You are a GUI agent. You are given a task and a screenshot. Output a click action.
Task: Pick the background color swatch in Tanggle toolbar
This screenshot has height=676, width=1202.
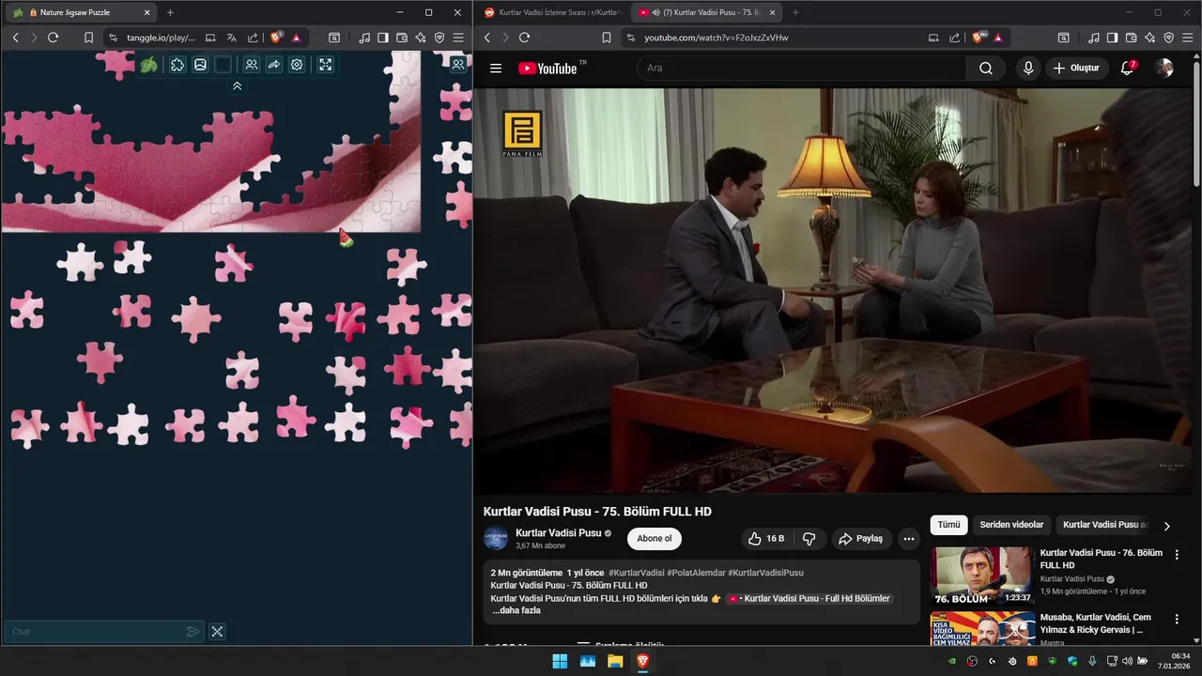tap(223, 65)
